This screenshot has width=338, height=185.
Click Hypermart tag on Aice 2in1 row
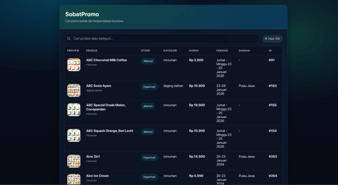pyautogui.click(x=149, y=158)
